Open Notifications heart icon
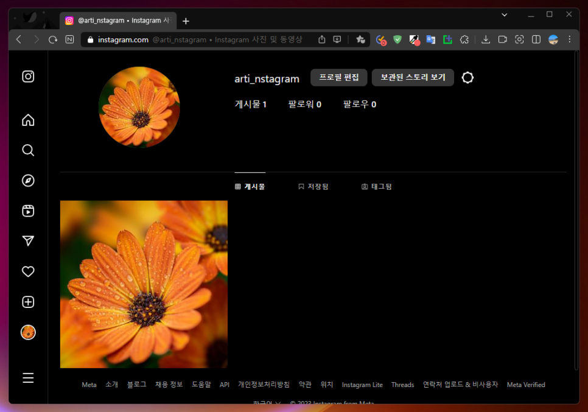The width and height of the screenshot is (588, 412). click(28, 271)
